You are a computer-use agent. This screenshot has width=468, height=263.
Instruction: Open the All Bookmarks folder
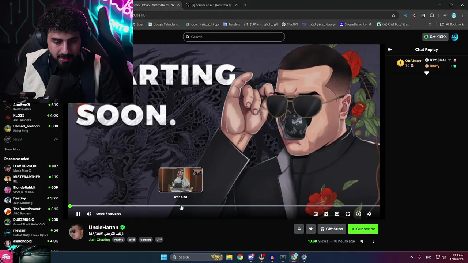(x=452, y=24)
